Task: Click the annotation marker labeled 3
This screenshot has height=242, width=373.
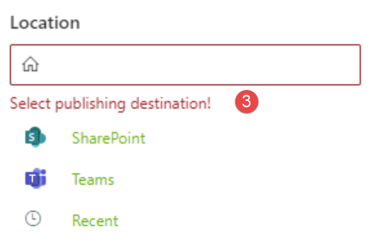Action: coord(247,102)
